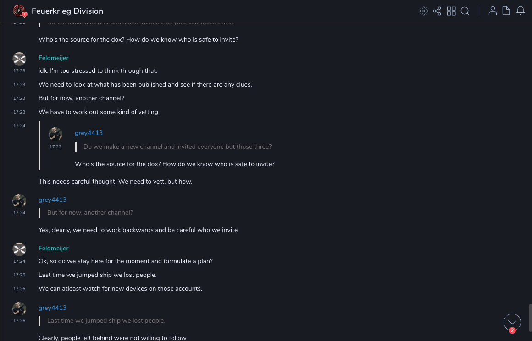Image resolution: width=532 pixels, height=341 pixels.
Task: Open the files document icon
Action: coord(506,11)
